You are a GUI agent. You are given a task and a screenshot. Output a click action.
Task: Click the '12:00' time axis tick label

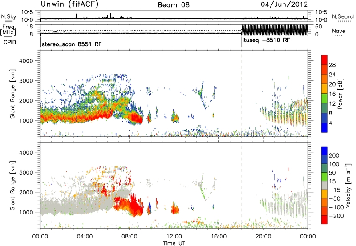[174, 237]
